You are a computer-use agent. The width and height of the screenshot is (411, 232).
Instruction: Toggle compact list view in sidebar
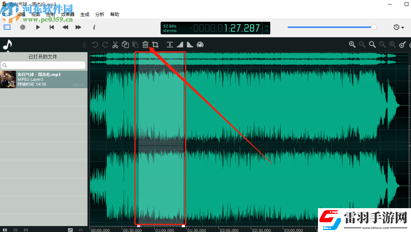[x=15, y=230]
